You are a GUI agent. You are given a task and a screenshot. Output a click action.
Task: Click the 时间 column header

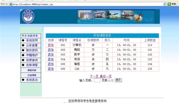[x=126, y=40]
